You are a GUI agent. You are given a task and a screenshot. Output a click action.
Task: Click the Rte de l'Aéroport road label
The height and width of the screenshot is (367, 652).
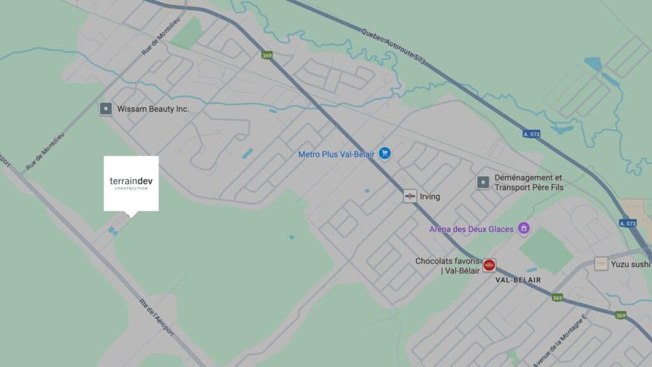click(156, 317)
